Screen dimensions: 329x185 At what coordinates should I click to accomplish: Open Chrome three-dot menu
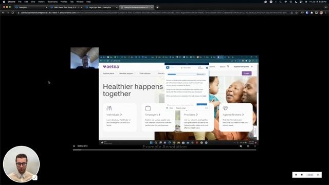point(326,13)
